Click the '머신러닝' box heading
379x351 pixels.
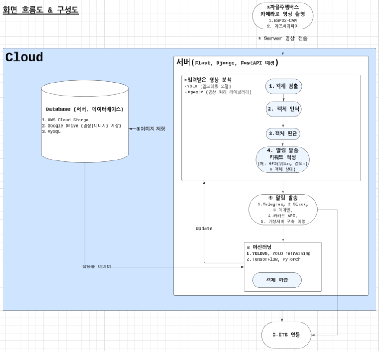[259, 247]
